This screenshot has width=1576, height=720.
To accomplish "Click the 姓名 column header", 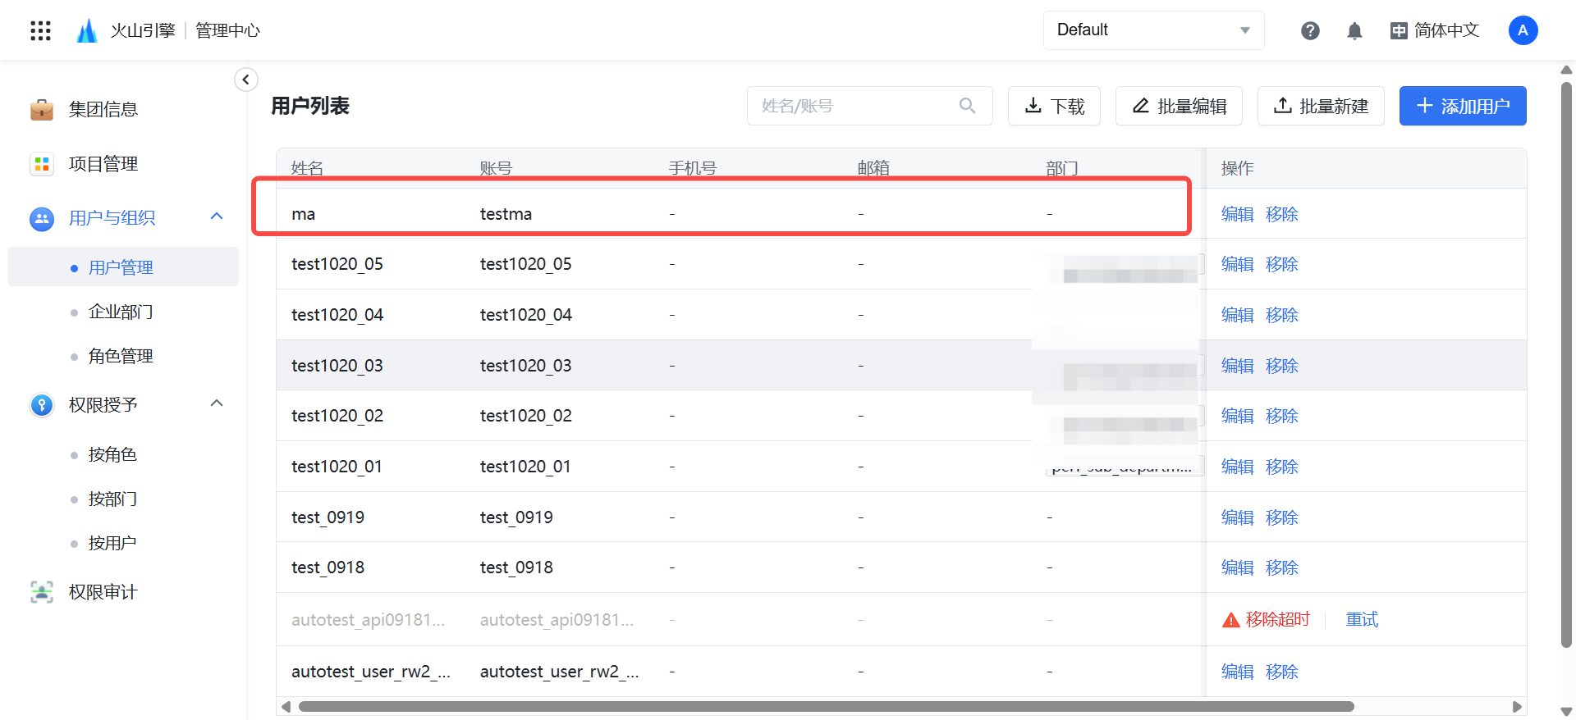I will point(307,168).
